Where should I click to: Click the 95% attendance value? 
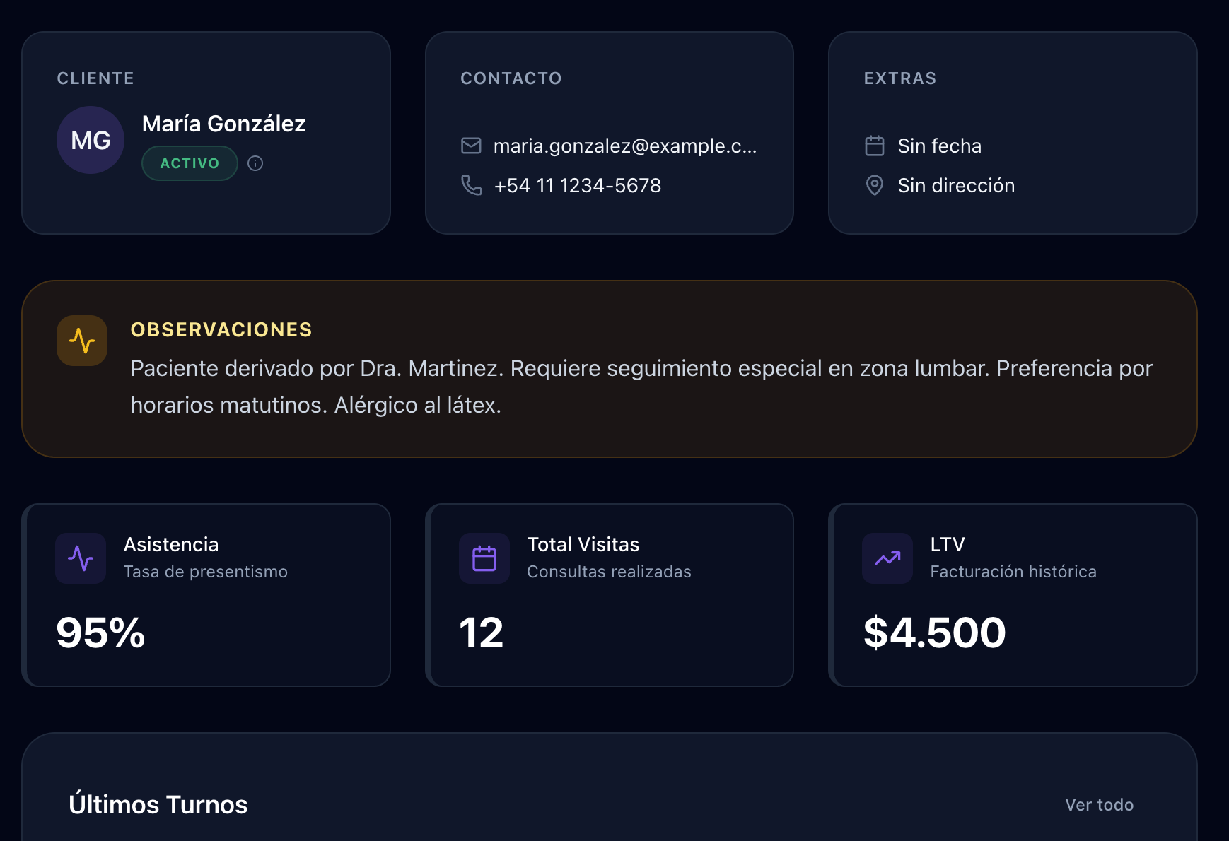tap(100, 632)
